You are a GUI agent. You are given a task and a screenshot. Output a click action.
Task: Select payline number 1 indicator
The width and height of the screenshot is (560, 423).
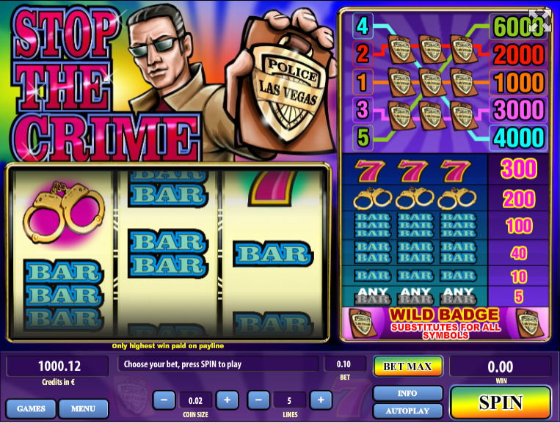click(x=363, y=81)
